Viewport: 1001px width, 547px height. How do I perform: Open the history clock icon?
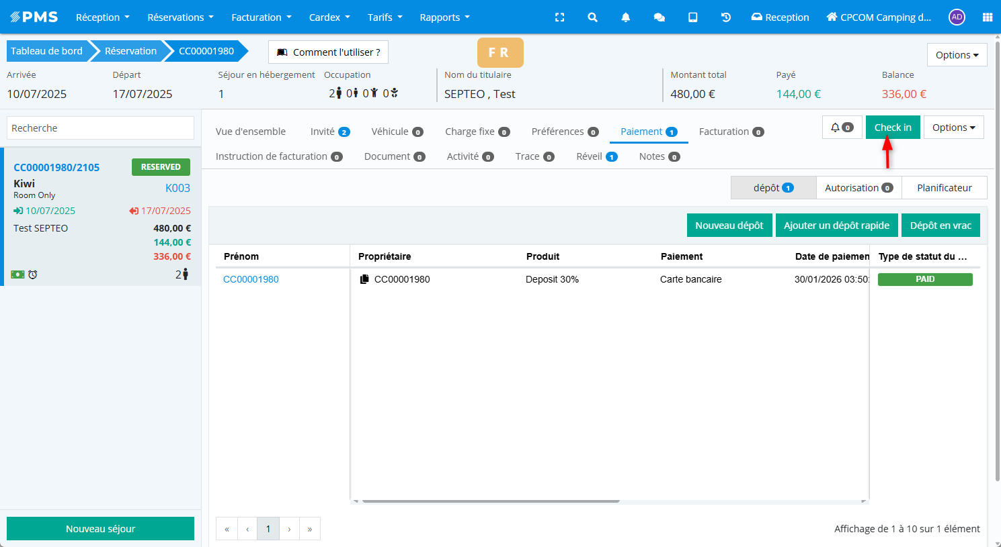[726, 17]
